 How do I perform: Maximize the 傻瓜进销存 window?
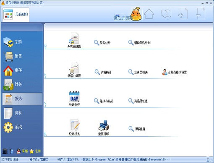pyautogui.click(x=206, y=3)
